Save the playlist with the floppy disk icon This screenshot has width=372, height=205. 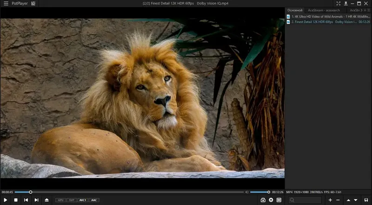click(366, 200)
